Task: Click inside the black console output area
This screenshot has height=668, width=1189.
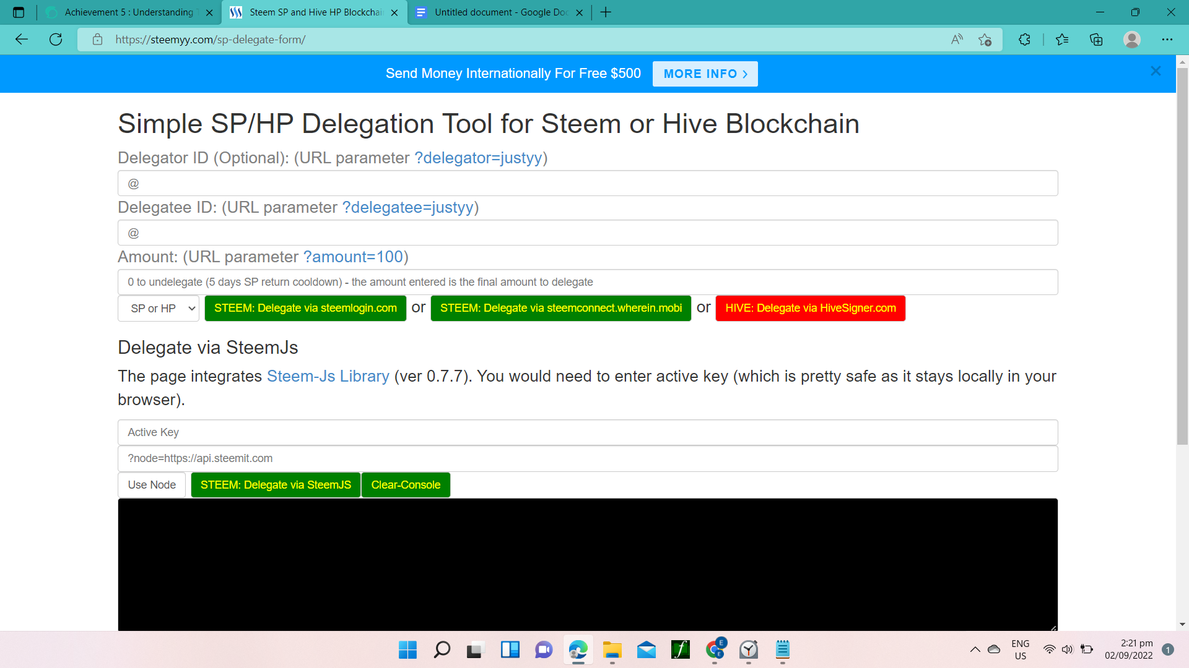Action: (x=588, y=565)
